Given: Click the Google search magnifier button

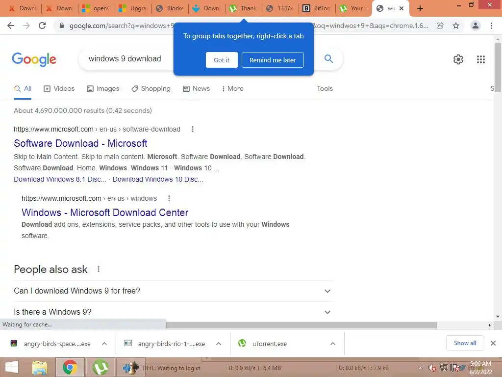Looking at the screenshot, I should (328, 59).
